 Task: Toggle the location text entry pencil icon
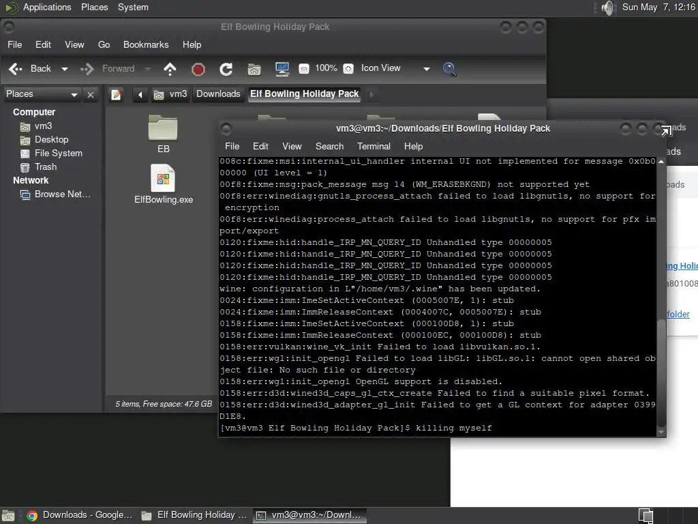116,94
